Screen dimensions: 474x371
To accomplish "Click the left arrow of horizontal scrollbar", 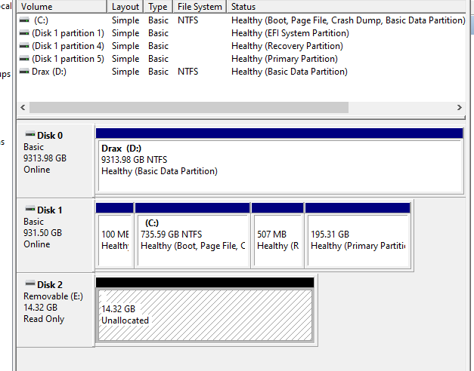I will point(23,107).
